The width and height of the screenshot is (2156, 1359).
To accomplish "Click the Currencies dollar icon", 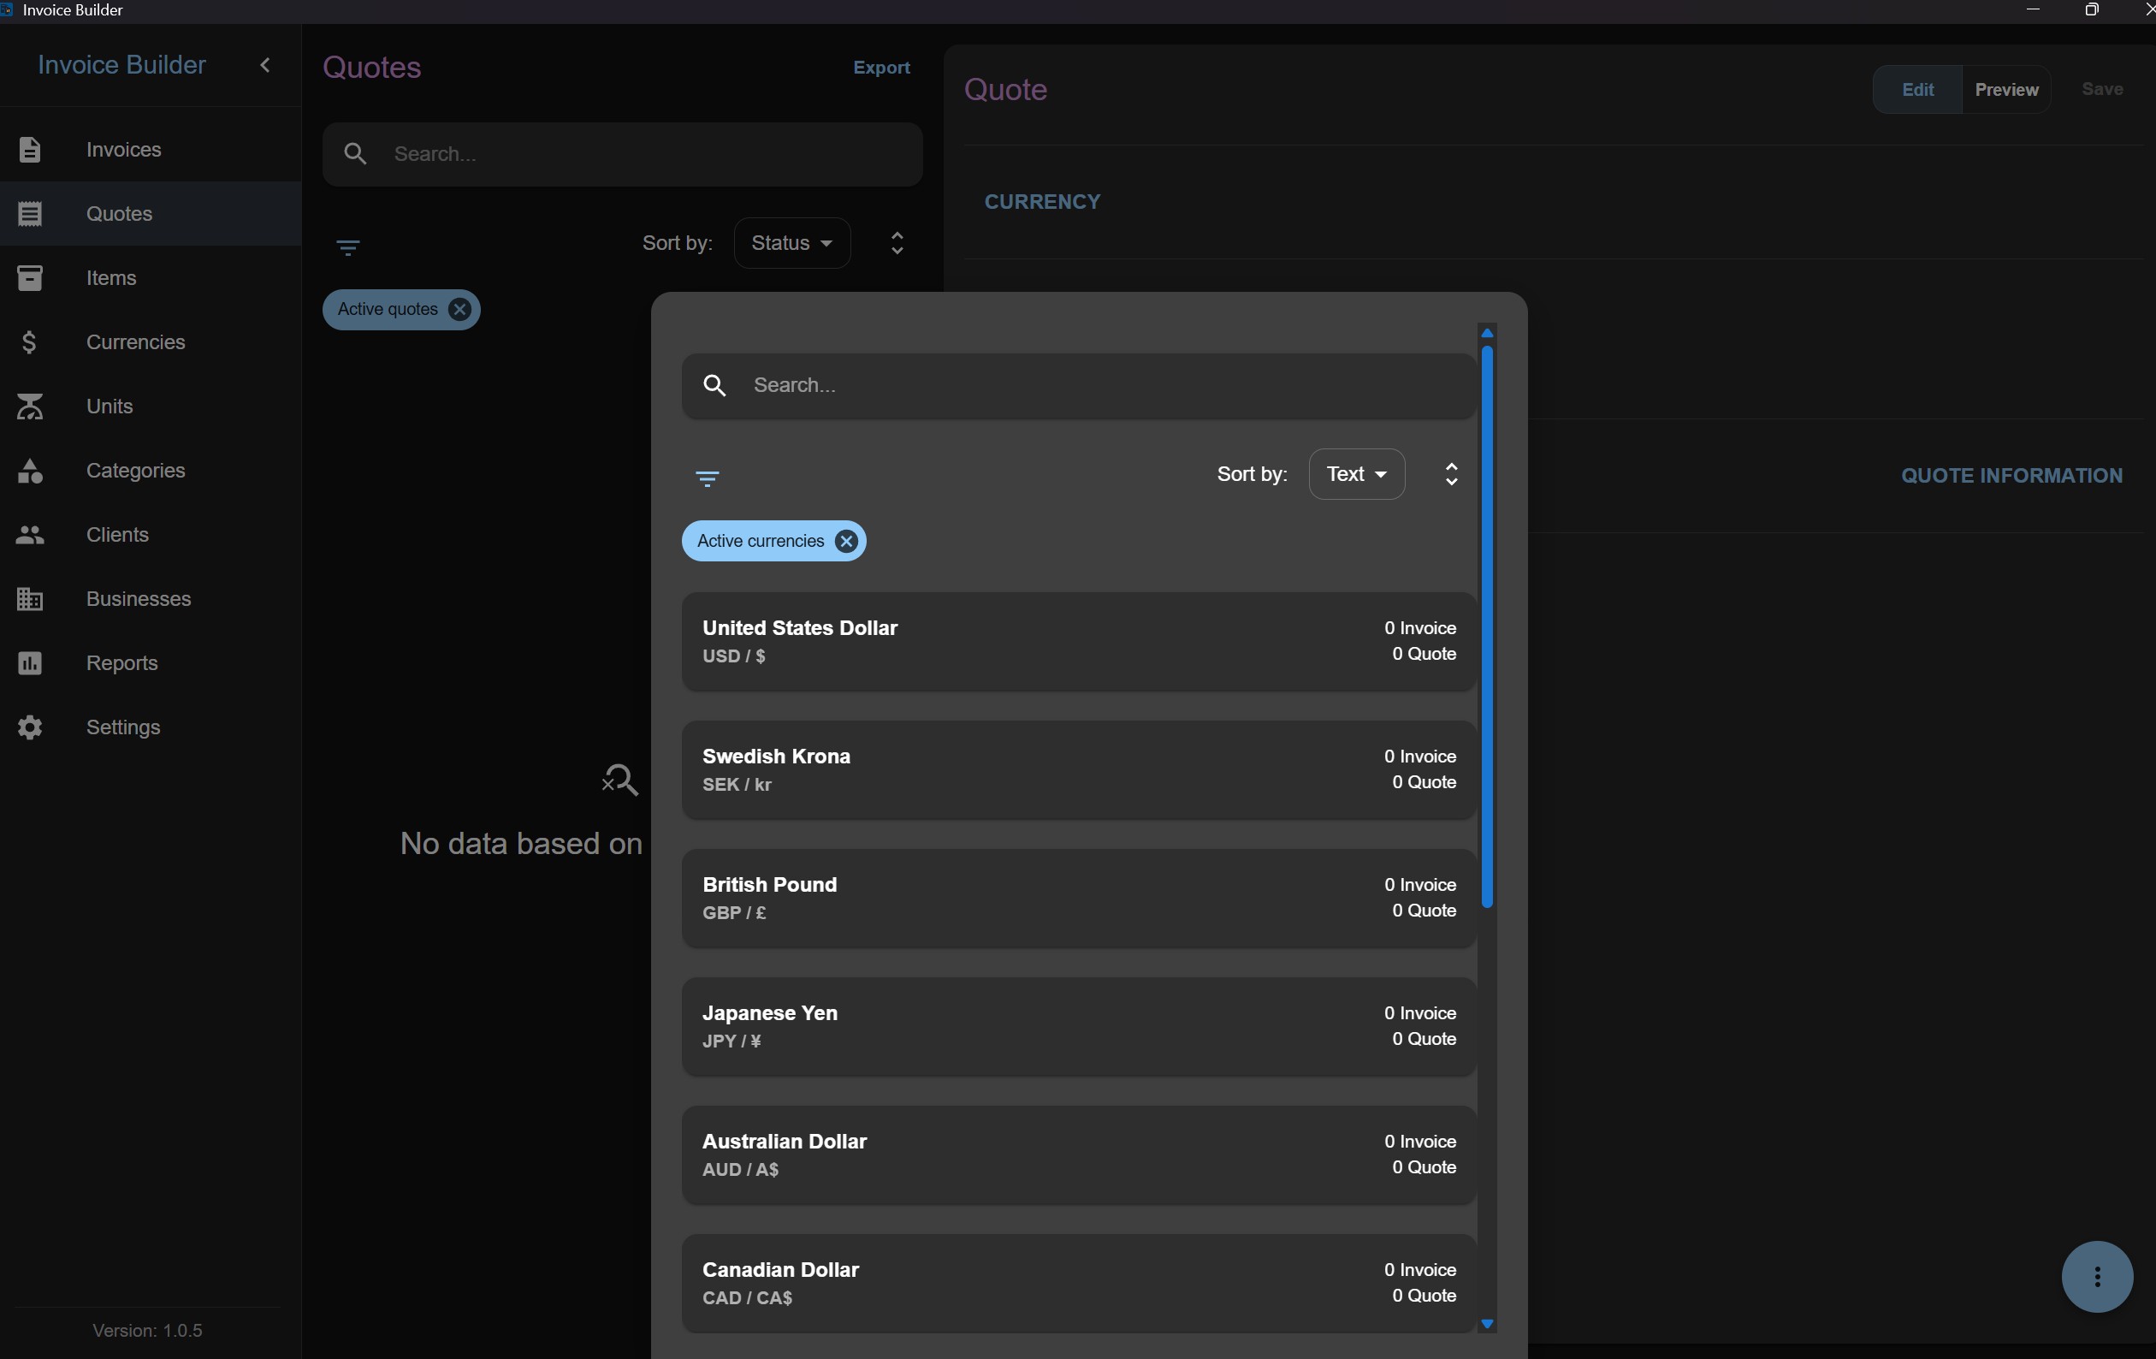I will click(30, 342).
